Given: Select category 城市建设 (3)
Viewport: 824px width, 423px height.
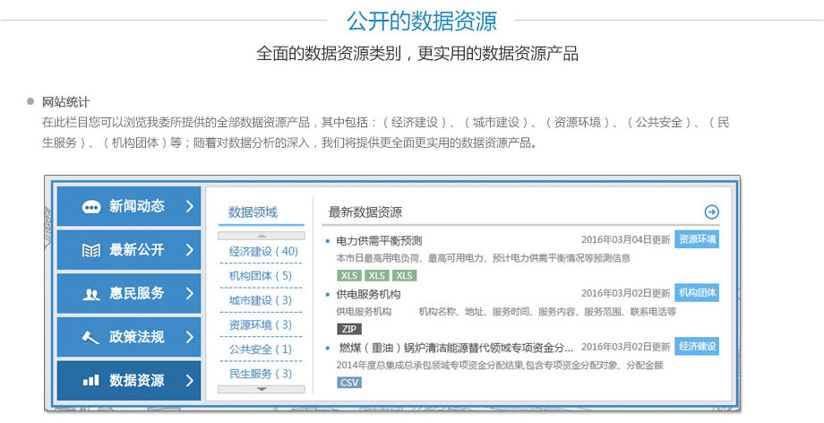Looking at the screenshot, I should click(261, 300).
